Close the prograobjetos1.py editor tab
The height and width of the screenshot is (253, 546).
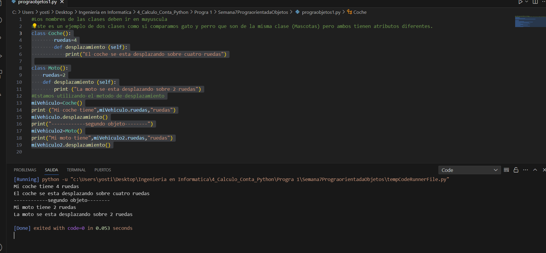tap(62, 2)
